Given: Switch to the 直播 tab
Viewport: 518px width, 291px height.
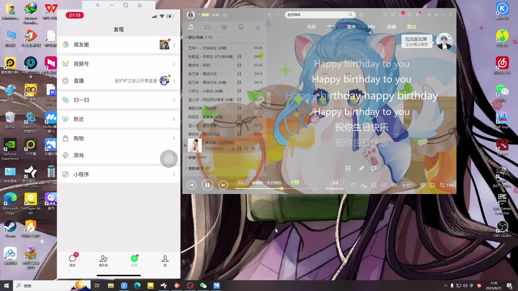Looking at the screenshot, I should (391, 27).
